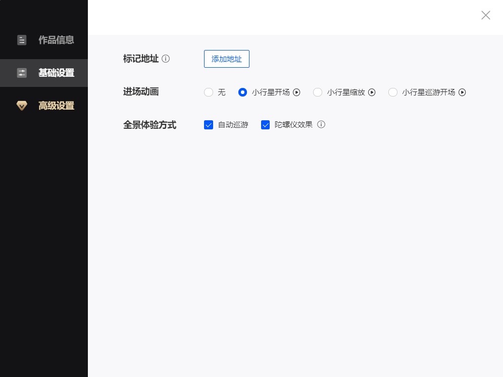Preview the 小行星巡游开场 animation play icon
This screenshot has height=377, width=503.
pyautogui.click(x=462, y=92)
